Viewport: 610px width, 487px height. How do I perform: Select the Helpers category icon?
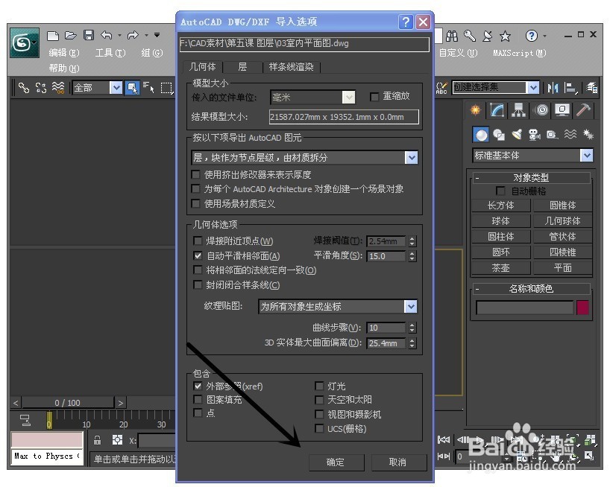click(x=552, y=135)
